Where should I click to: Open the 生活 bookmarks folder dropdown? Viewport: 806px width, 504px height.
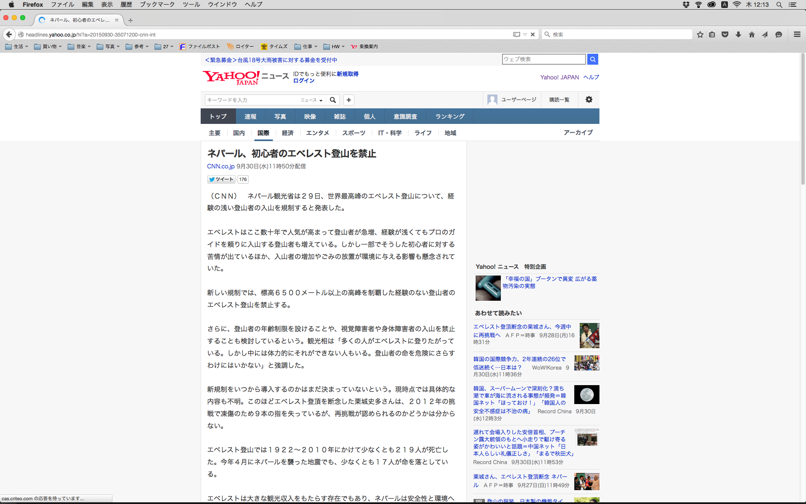click(x=17, y=47)
